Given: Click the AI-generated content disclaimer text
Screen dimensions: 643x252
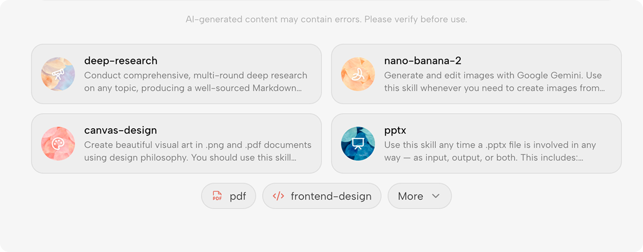Looking at the screenshot, I should click(x=326, y=19).
